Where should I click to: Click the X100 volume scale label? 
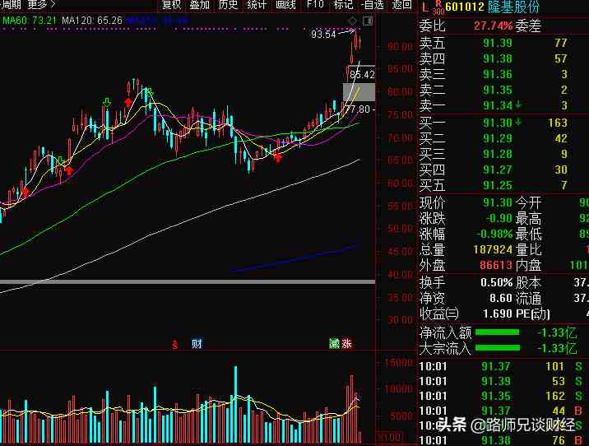389,437
